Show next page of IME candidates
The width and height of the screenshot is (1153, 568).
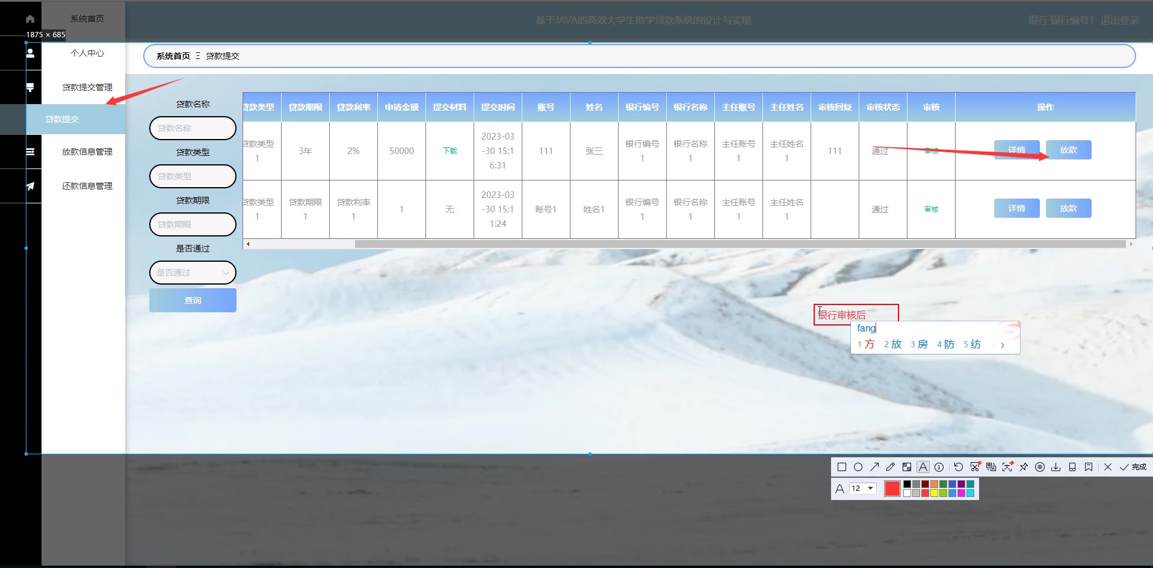[1003, 345]
